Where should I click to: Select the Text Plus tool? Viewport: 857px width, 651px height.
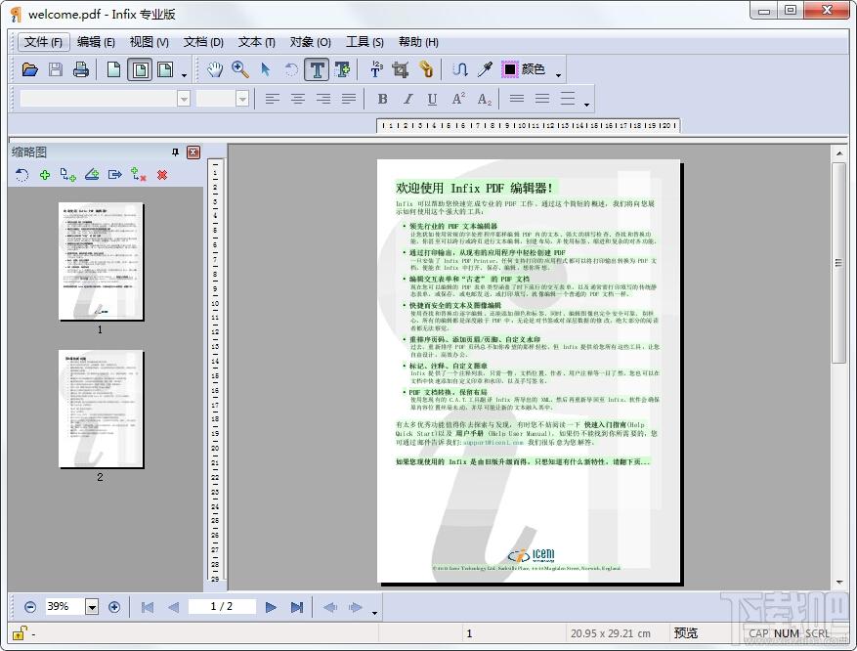[x=342, y=69]
